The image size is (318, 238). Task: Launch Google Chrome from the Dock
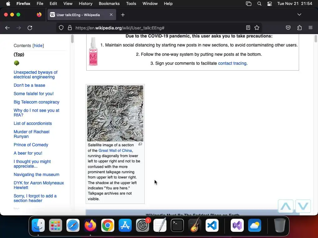pyautogui.click(x=108, y=225)
